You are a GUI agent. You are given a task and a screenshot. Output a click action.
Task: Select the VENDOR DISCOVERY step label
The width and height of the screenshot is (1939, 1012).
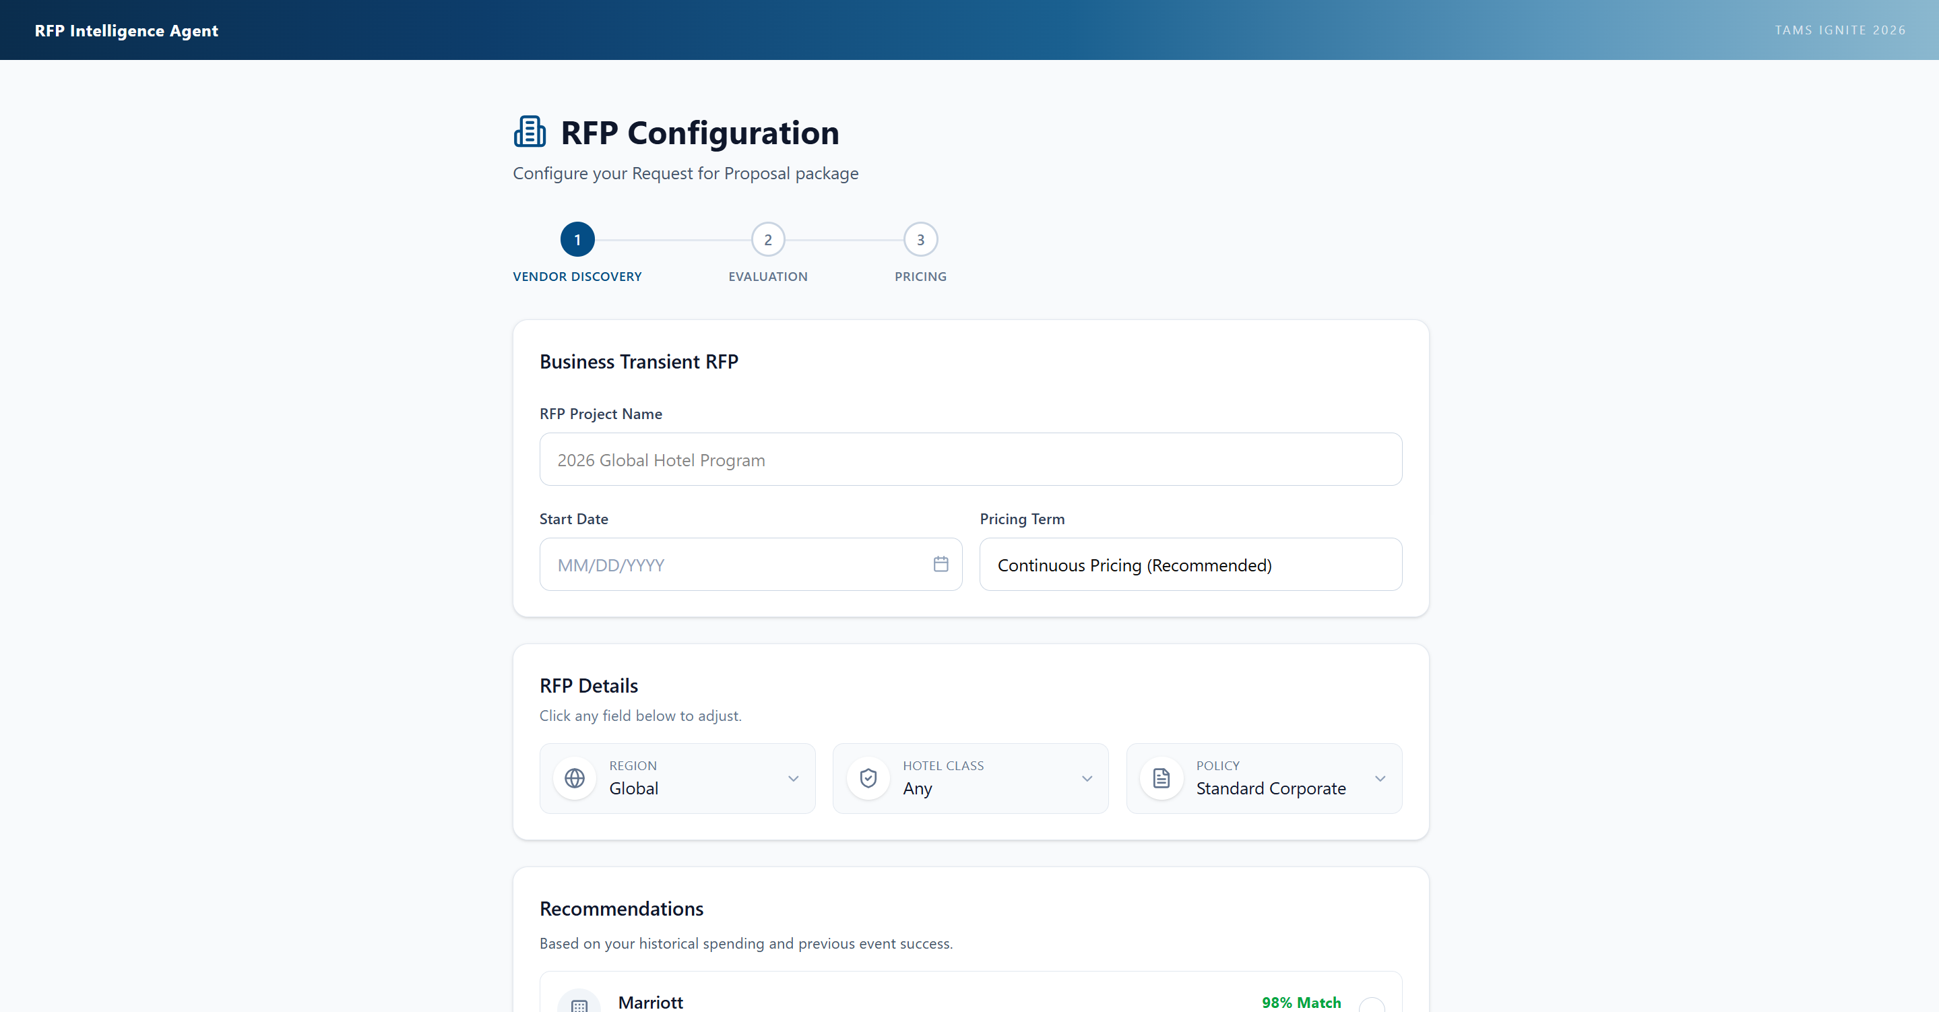(577, 276)
